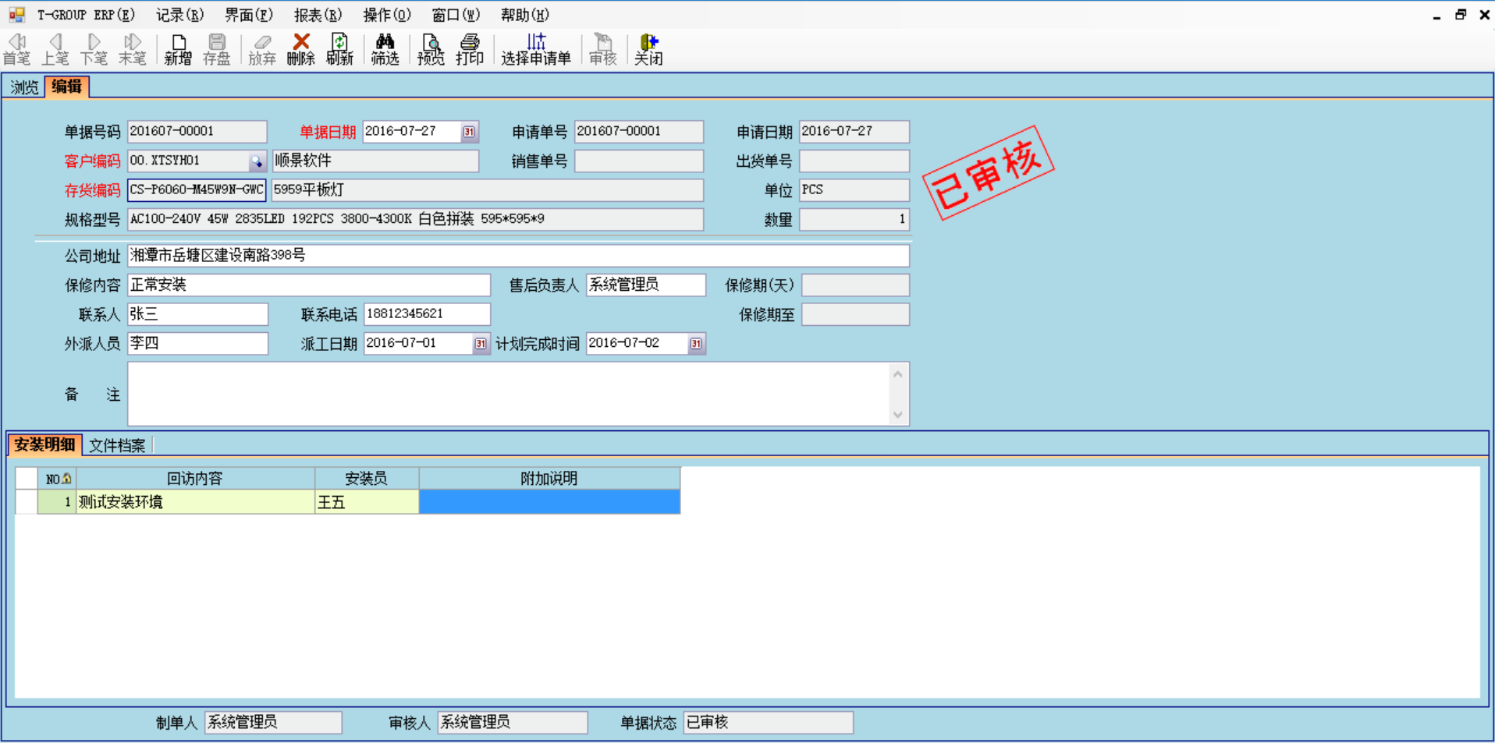Click 选择申请单 toolbar button

coord(536,49)
